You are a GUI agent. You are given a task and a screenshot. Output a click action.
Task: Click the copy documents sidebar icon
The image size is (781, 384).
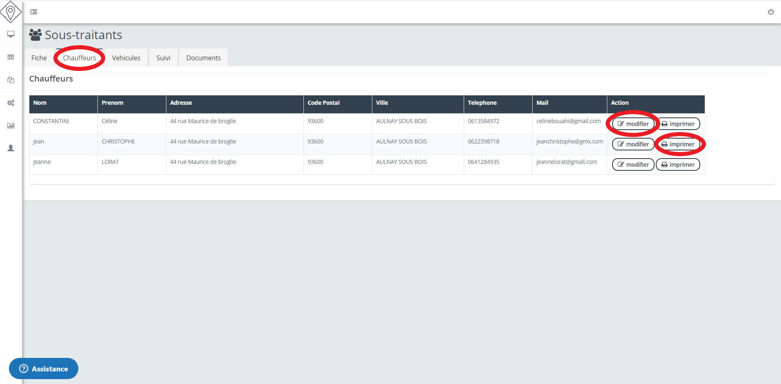(x=11, y=80)
